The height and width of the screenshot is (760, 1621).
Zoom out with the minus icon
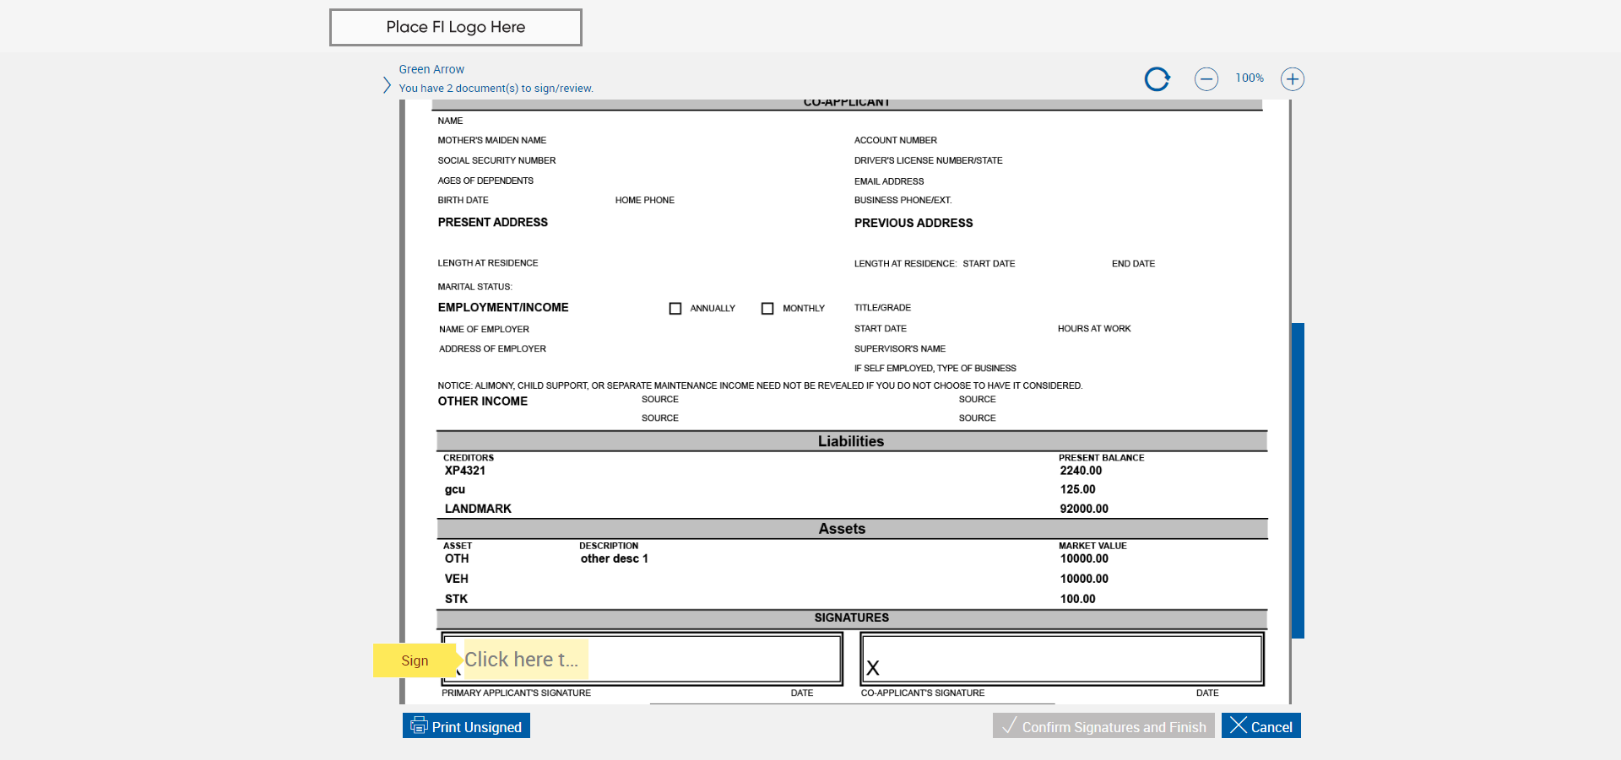(1206, 79)
